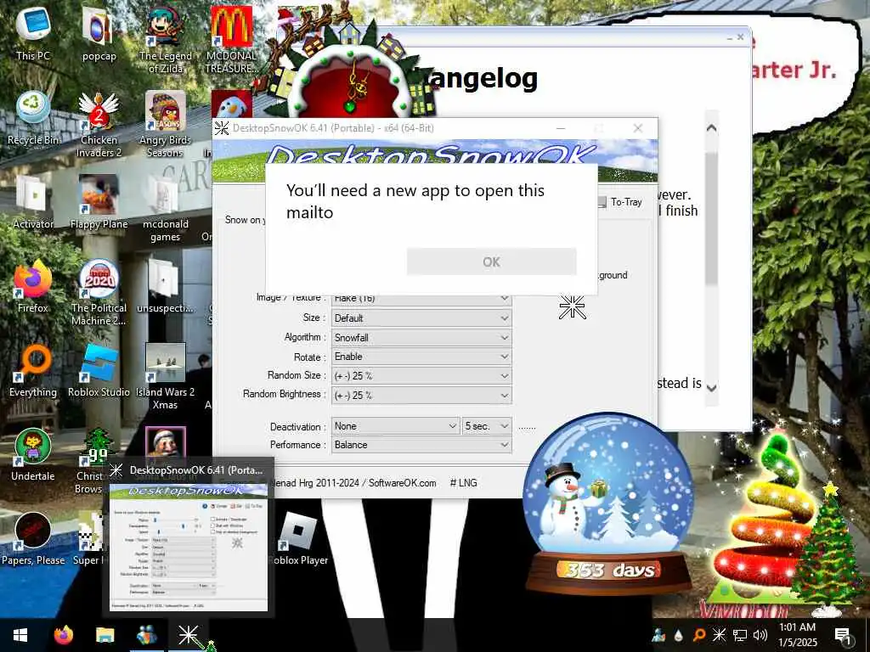Click the clock showing 1:01 AM
This screenshot has width=870, height=652.
tap(797, 627)
